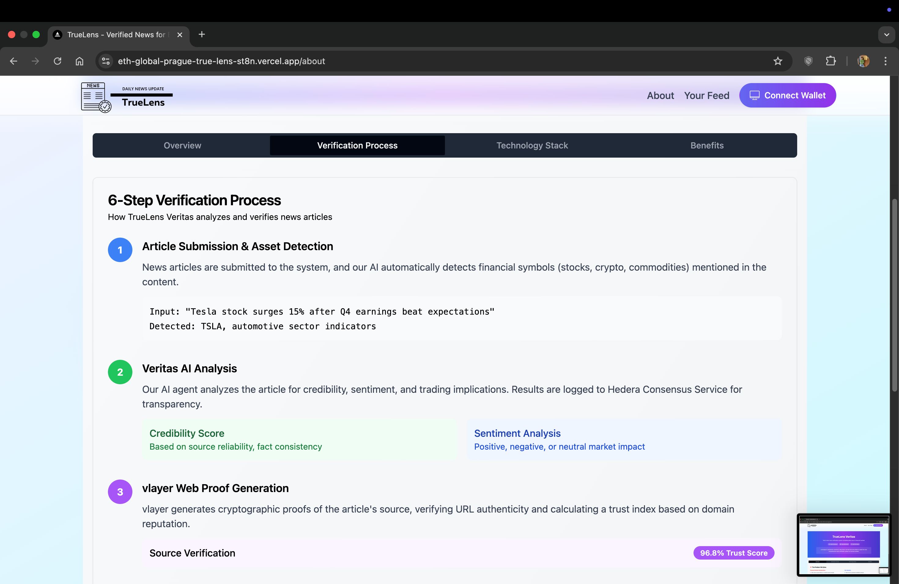
Task: Open the Chrome three-dot menu
Action: pos(886,61)
